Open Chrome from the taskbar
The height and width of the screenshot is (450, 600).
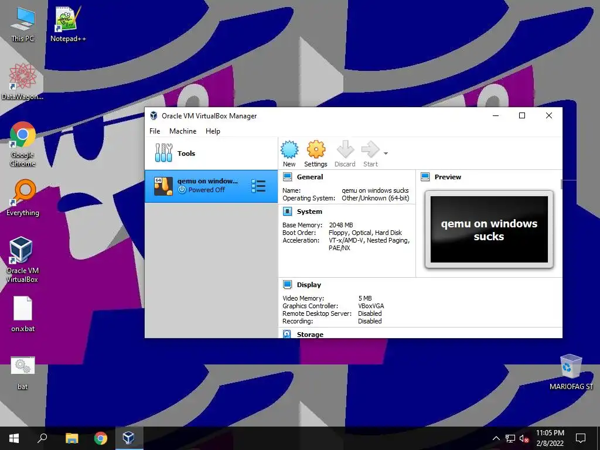(x=101, y=438)
